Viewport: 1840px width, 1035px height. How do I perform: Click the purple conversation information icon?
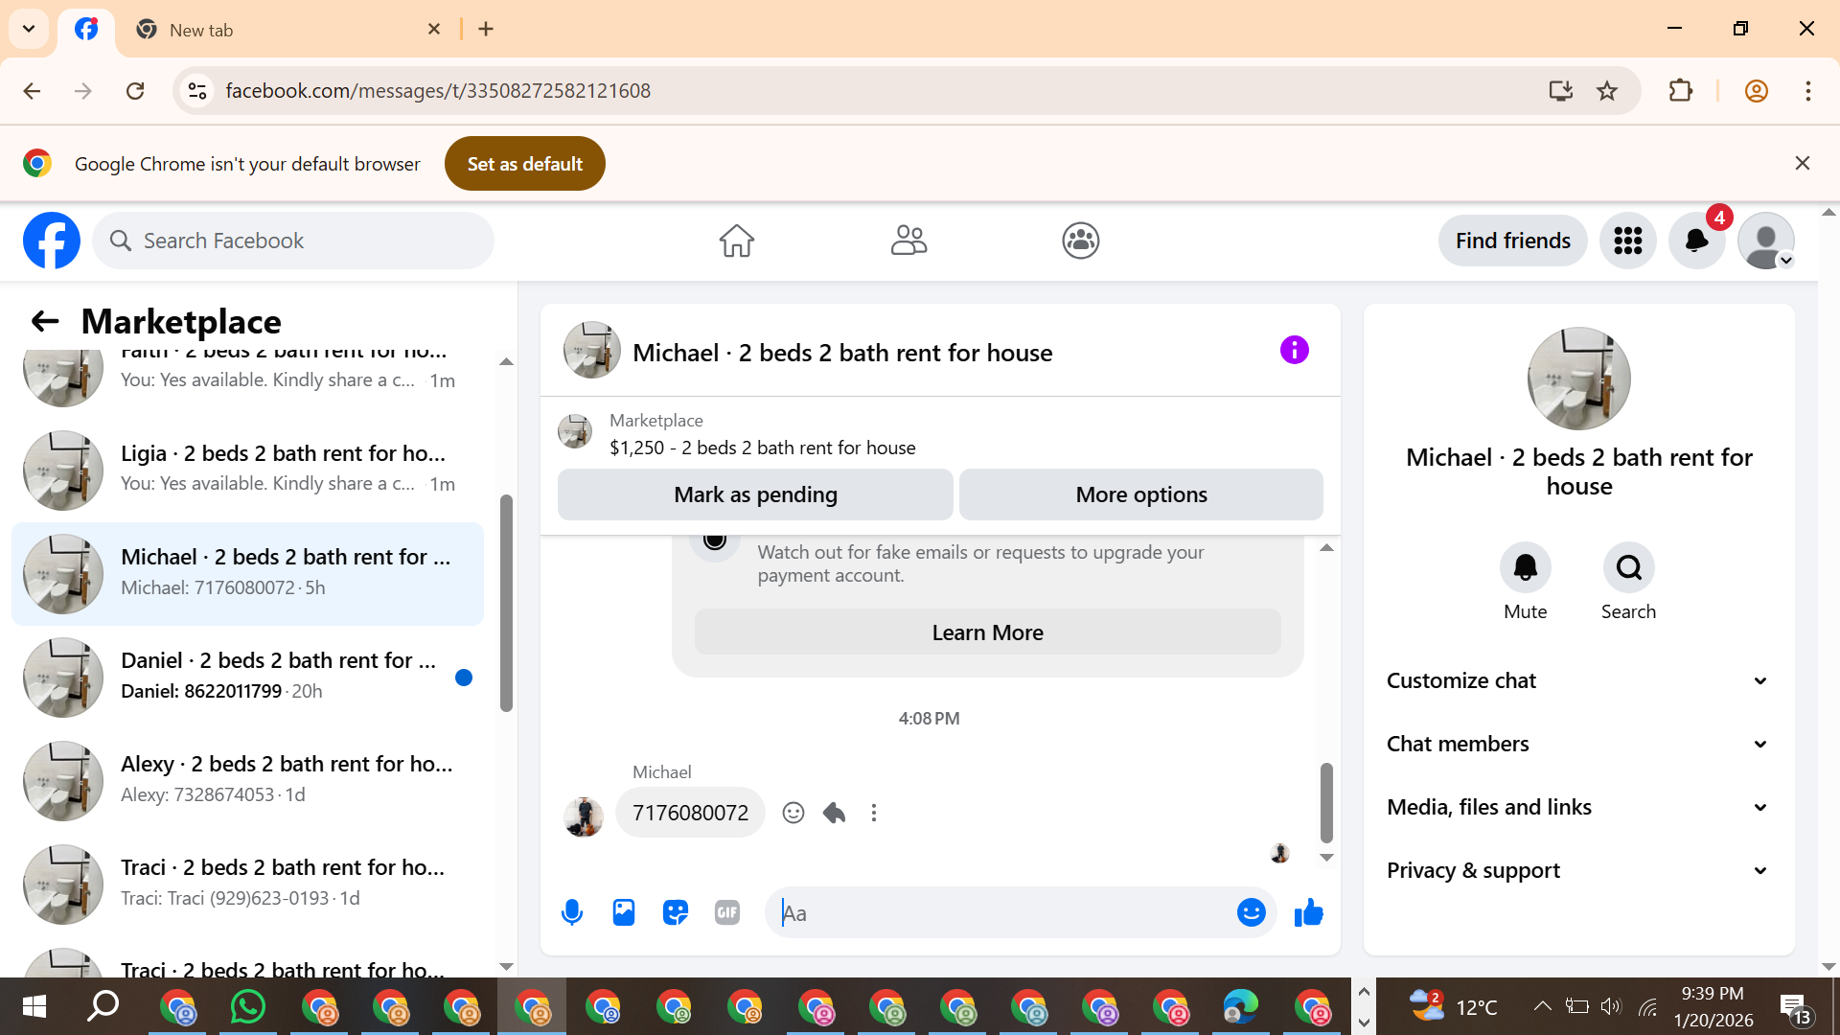tap(1295, 350)
